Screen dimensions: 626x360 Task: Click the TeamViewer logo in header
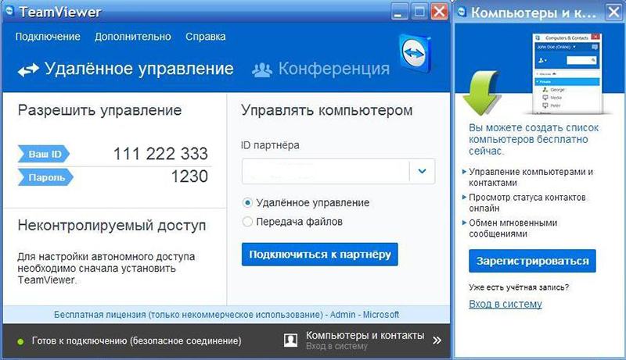tap(415, 54)
